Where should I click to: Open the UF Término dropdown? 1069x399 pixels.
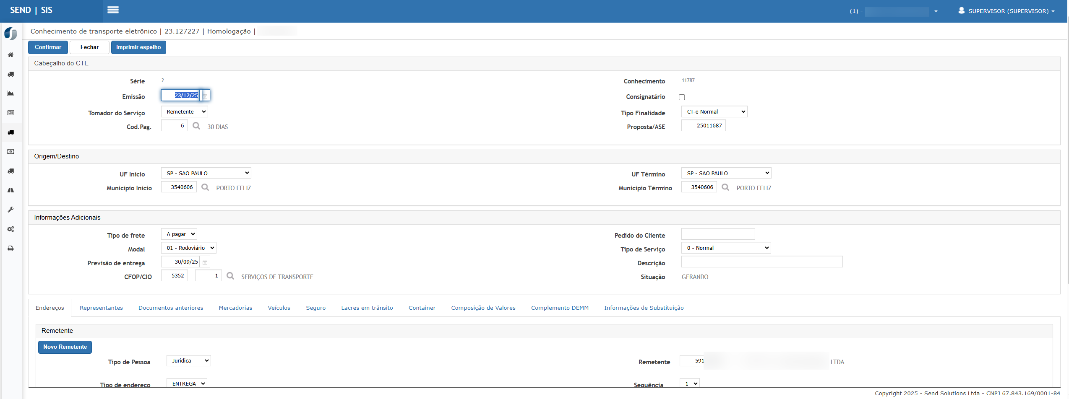tap(726, 173)
